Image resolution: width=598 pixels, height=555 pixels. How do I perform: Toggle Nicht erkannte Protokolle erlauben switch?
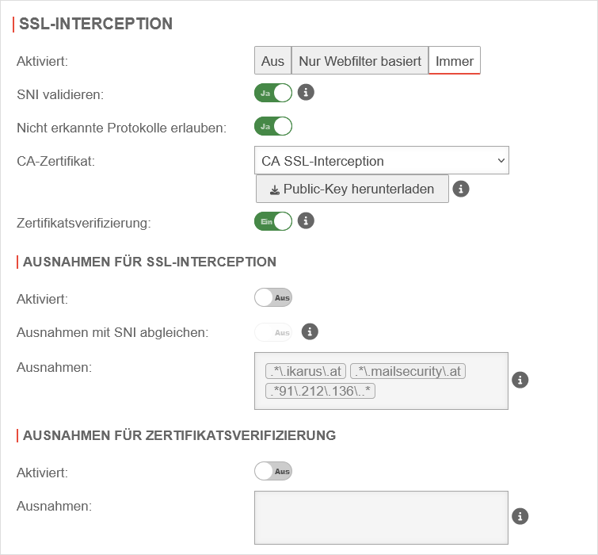tap(273, 126)
